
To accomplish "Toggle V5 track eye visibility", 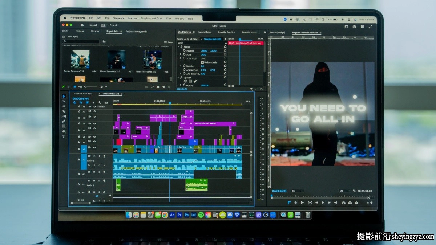I will point(94,123).
